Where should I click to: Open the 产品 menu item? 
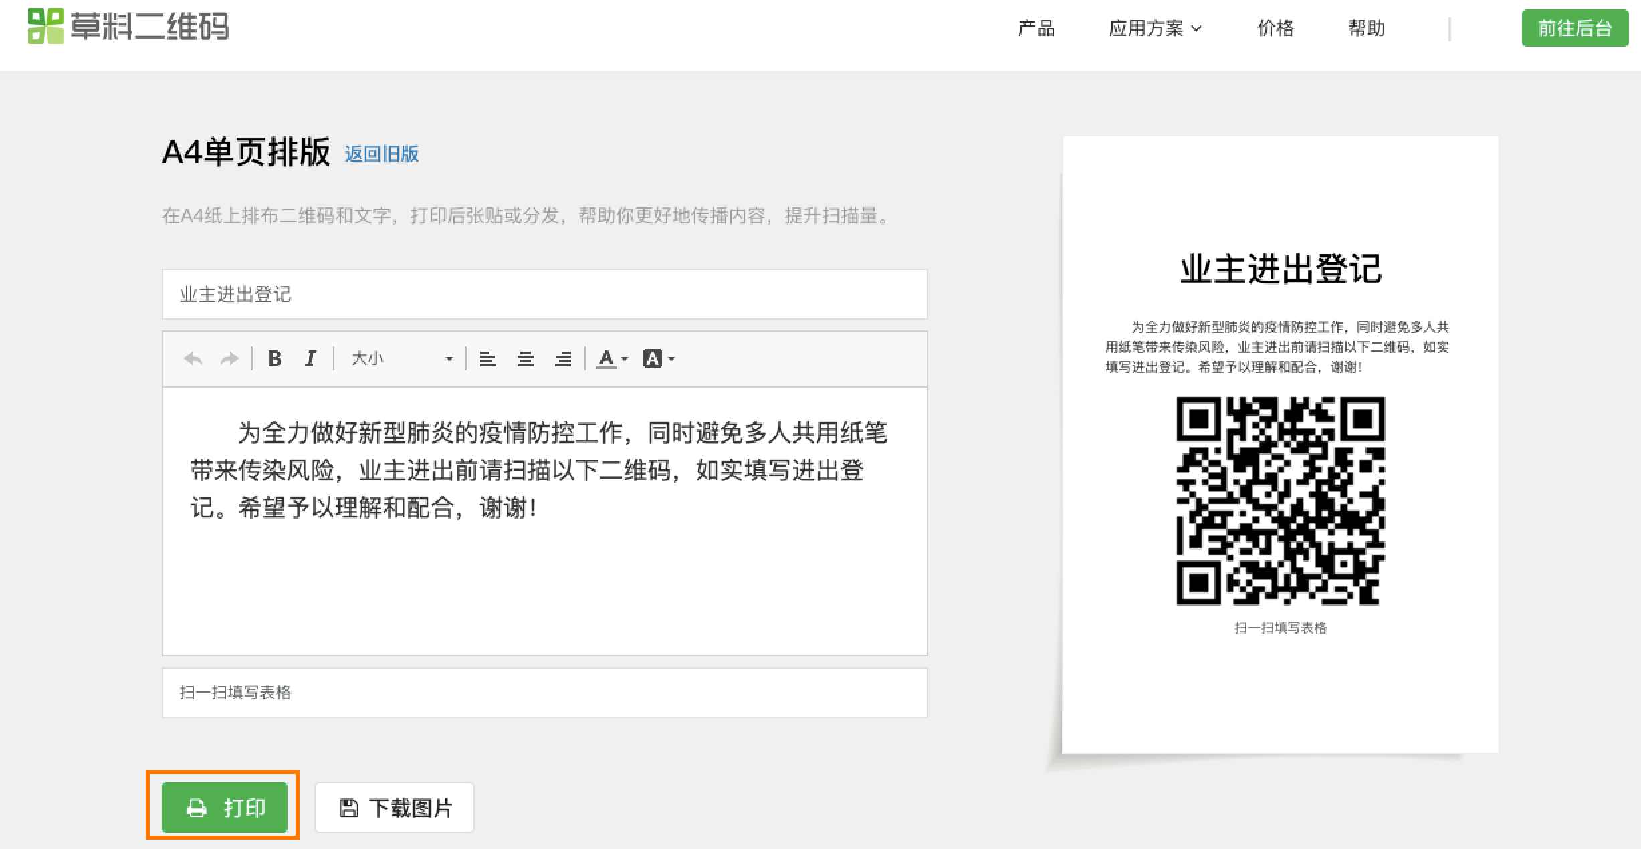click(1036, 28)
